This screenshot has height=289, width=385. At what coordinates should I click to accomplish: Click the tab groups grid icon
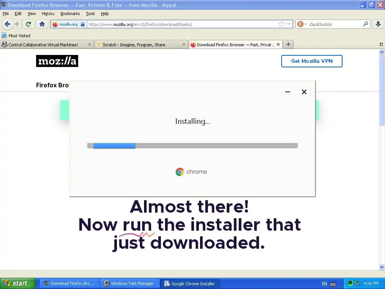coord(381,44)
